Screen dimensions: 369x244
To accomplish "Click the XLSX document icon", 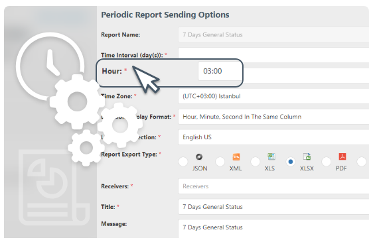I will [x=307, y=156].
